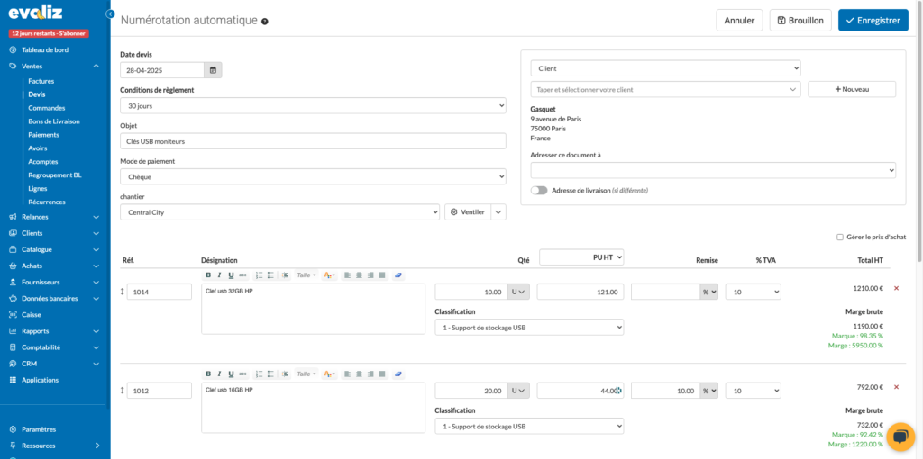The image size is (923, 459).
Task: Delete the line item with ref 1014
Action: 896,288
